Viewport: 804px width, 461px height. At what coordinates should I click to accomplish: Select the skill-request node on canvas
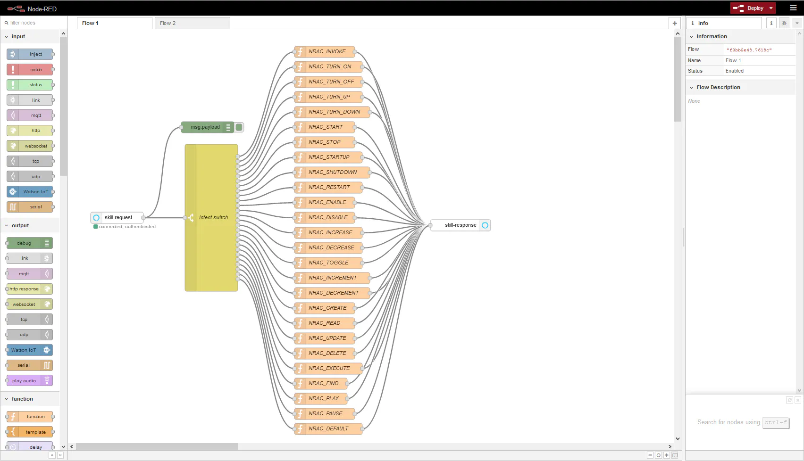click(117, 218)
